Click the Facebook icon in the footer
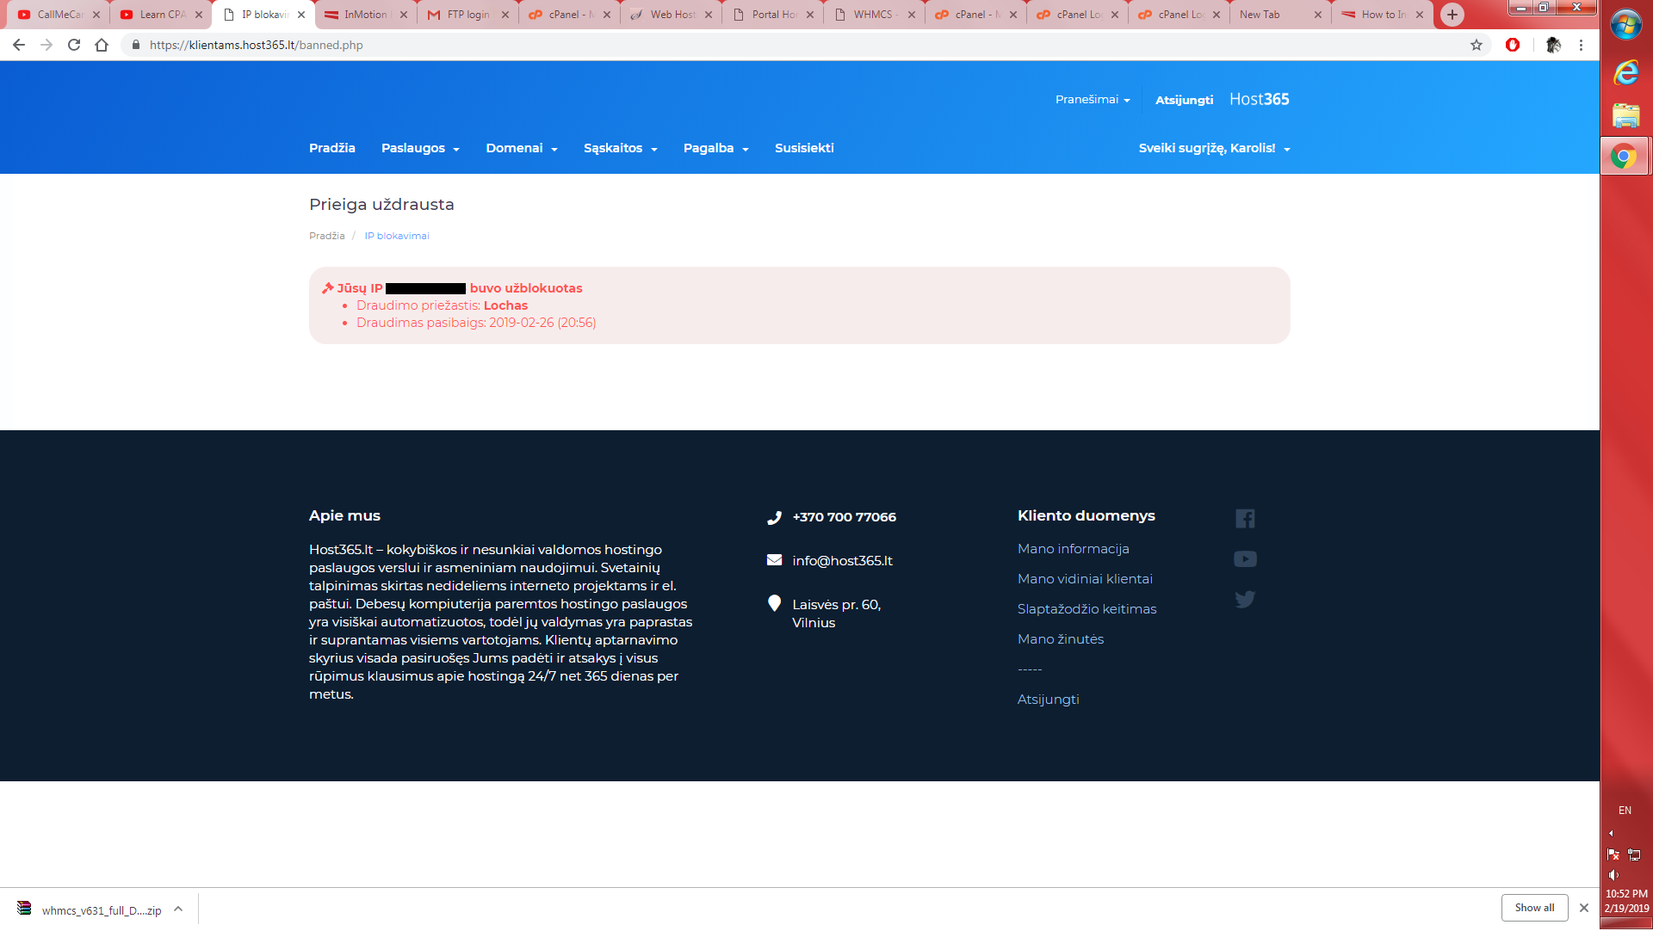Image resolution: width=1653 pixels, height=931 pixels. tap(1245, 518)
